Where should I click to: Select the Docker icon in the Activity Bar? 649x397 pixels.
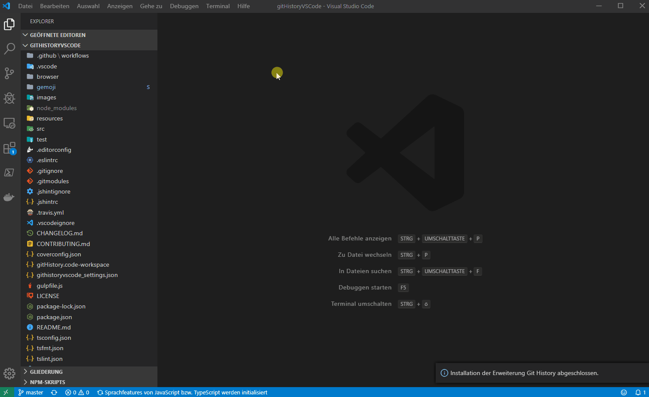click(x=9, y=197)
